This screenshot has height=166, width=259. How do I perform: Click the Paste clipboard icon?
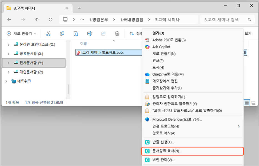pos(76,33)
